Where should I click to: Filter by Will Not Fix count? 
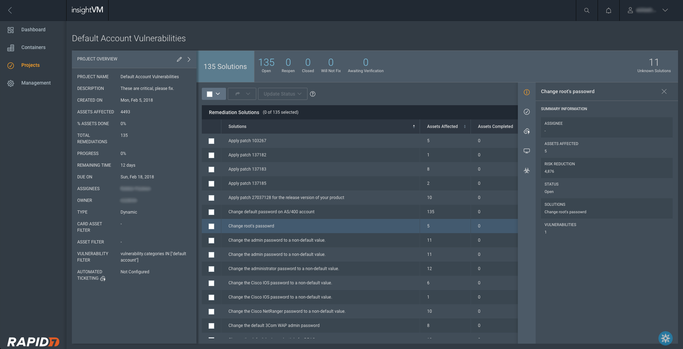click(x=331, y=65)
